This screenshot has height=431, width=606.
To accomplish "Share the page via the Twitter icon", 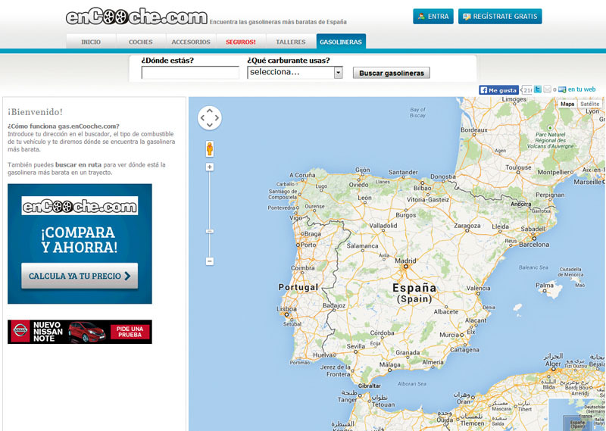I will point(537,89).
